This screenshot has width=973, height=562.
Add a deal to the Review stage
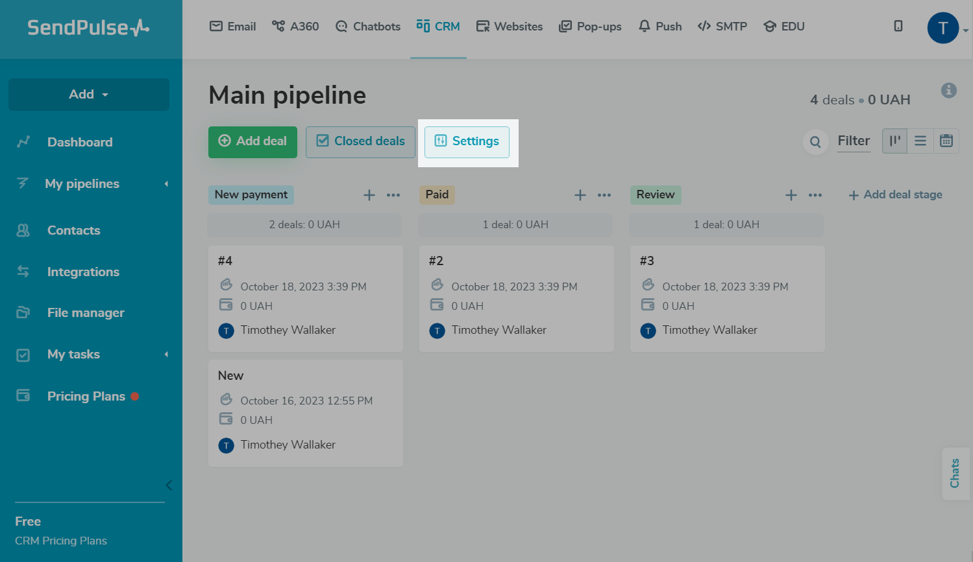(791, 195)
